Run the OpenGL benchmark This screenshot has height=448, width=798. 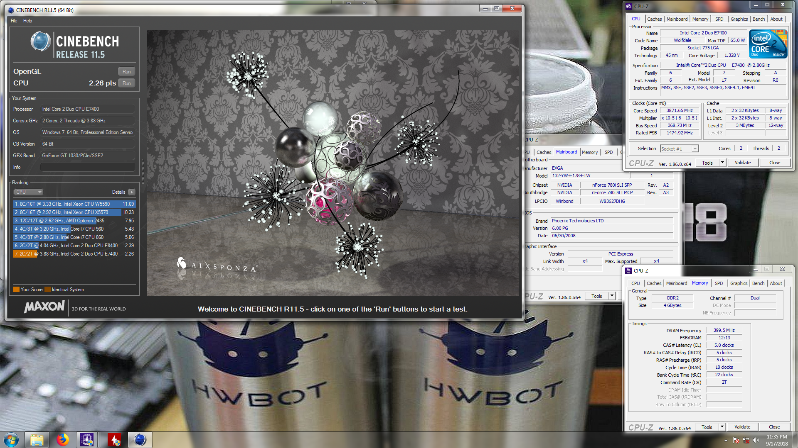pyautogui.click(x=127, y=71)
